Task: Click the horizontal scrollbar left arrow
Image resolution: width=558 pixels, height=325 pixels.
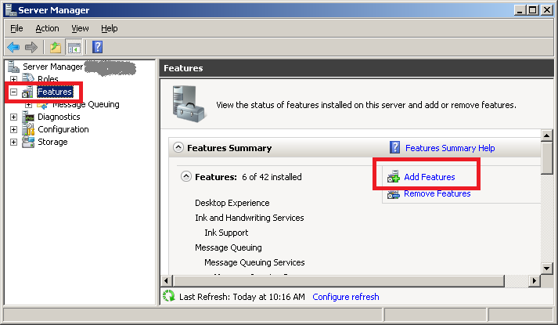Action: (166, 280)
